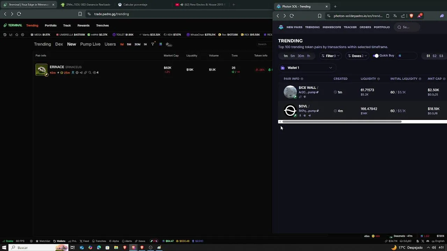Select the S2 preset
This screenshot has height=251, width=447.
[434, 56]
